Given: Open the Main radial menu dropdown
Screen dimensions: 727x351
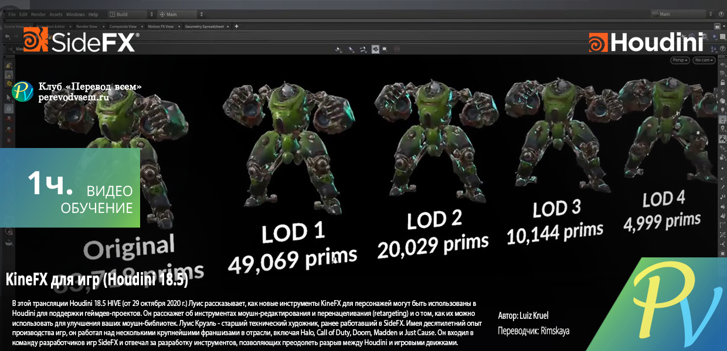Looking at the screenshot, I should point(181,14).
